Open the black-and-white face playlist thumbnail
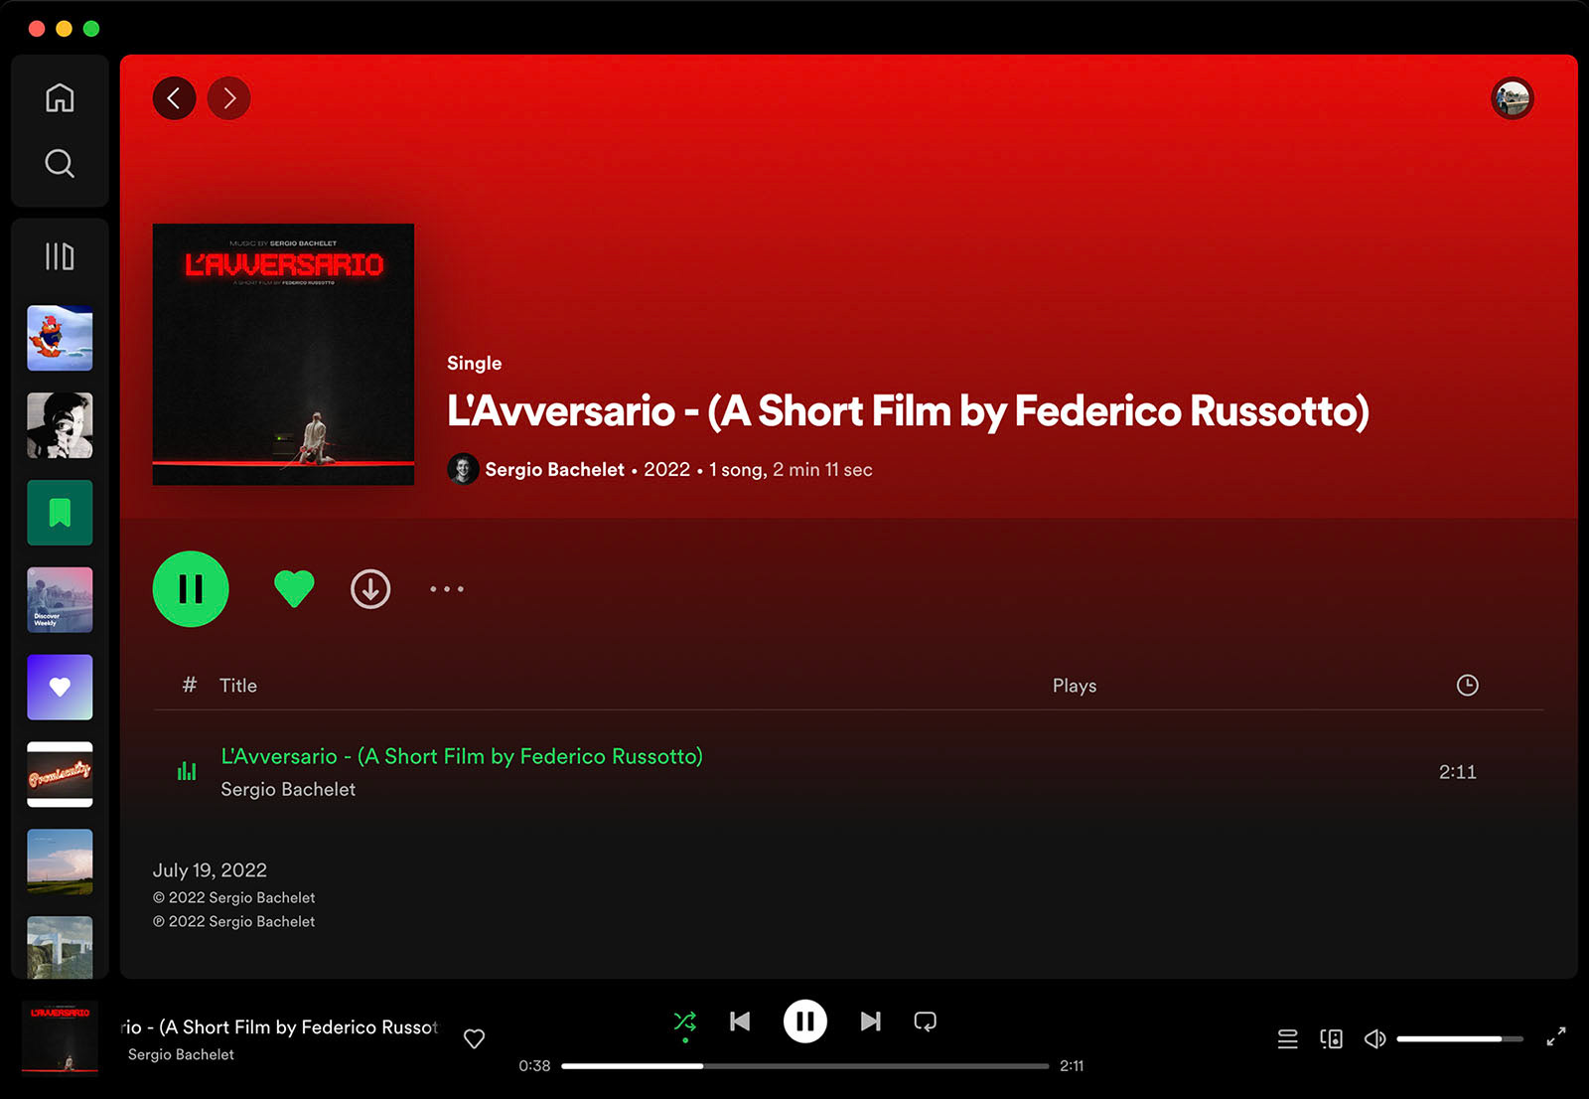The width and height of the screenshot is (1589, 1099). click(60, 425)
